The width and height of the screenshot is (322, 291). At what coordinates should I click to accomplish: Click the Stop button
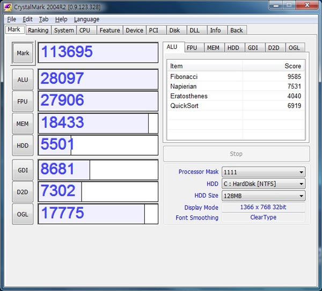[x=236, y=154]
